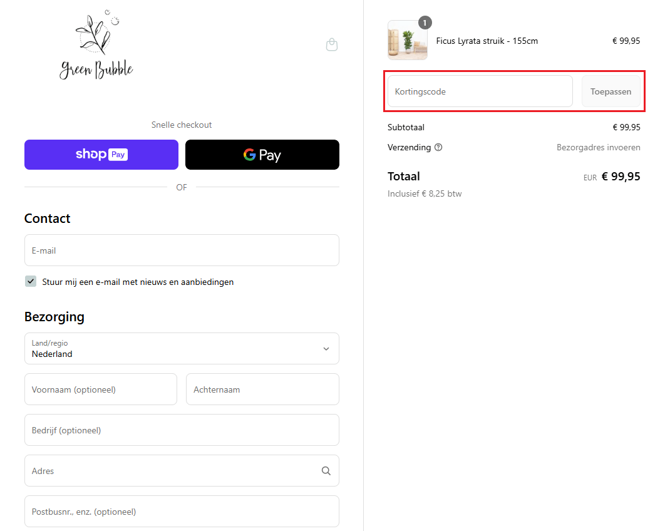Click the Bedrijf (optioneel) field
Screen dimensions: 665x531
point(182,430)
